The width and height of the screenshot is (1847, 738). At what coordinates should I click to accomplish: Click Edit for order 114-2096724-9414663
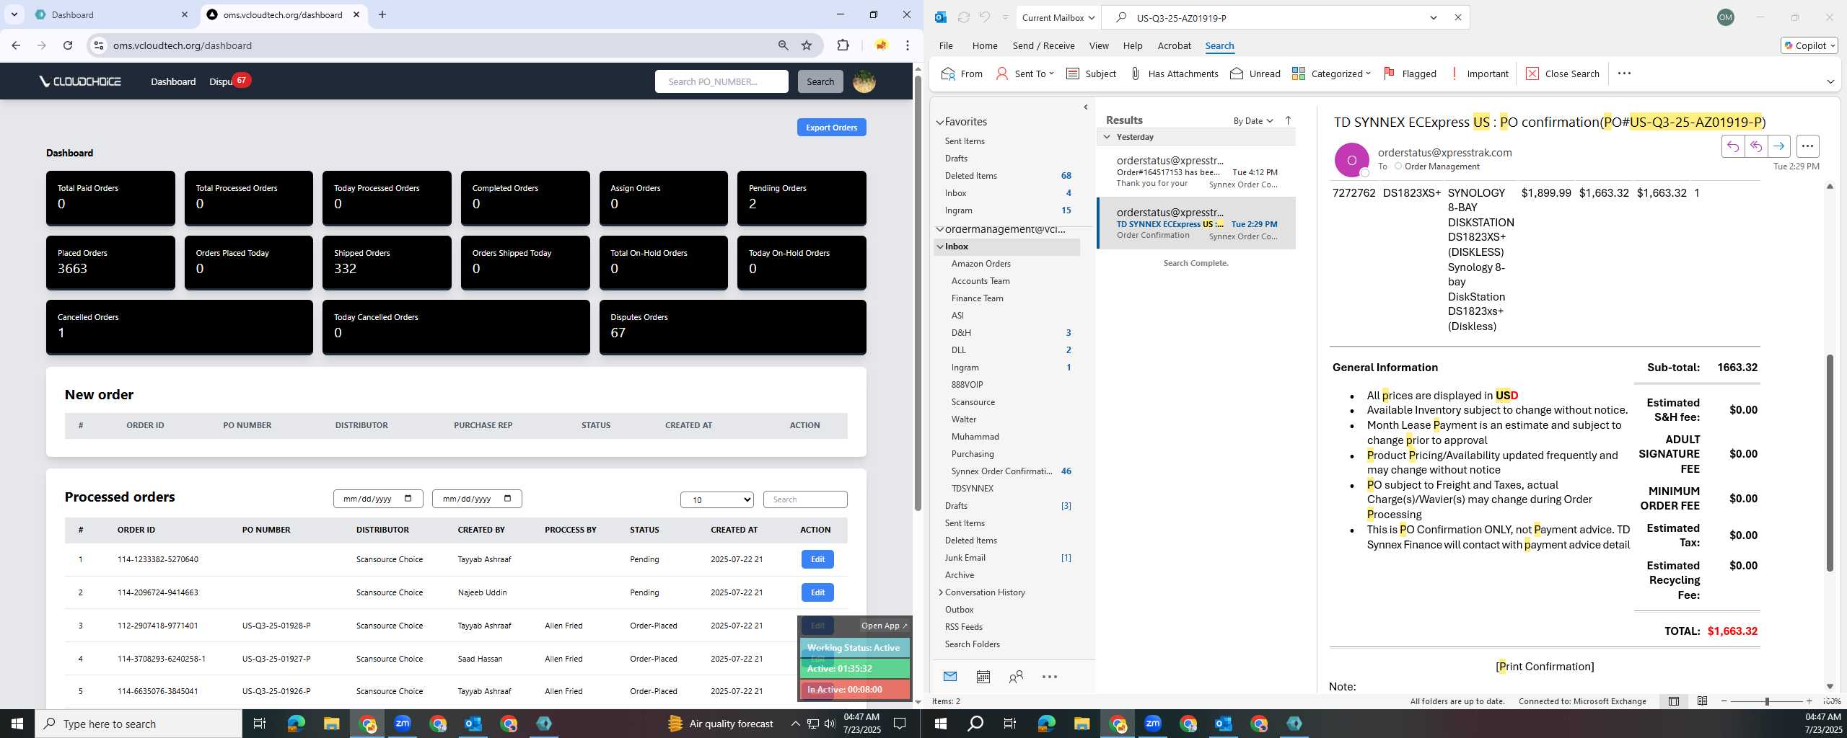[817, 592]
